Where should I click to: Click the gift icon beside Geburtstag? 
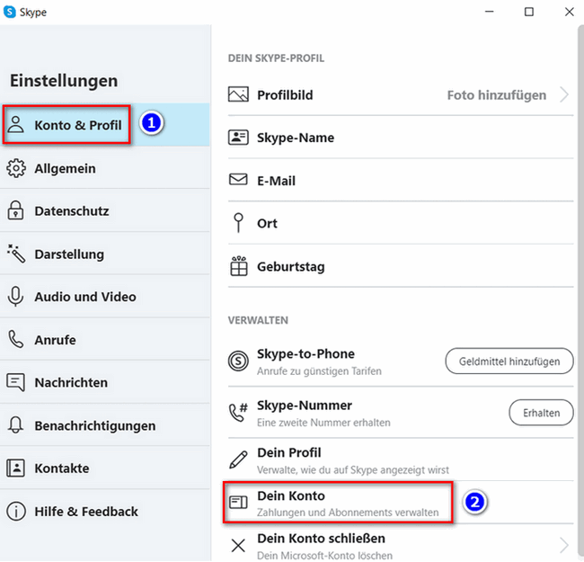238,266
